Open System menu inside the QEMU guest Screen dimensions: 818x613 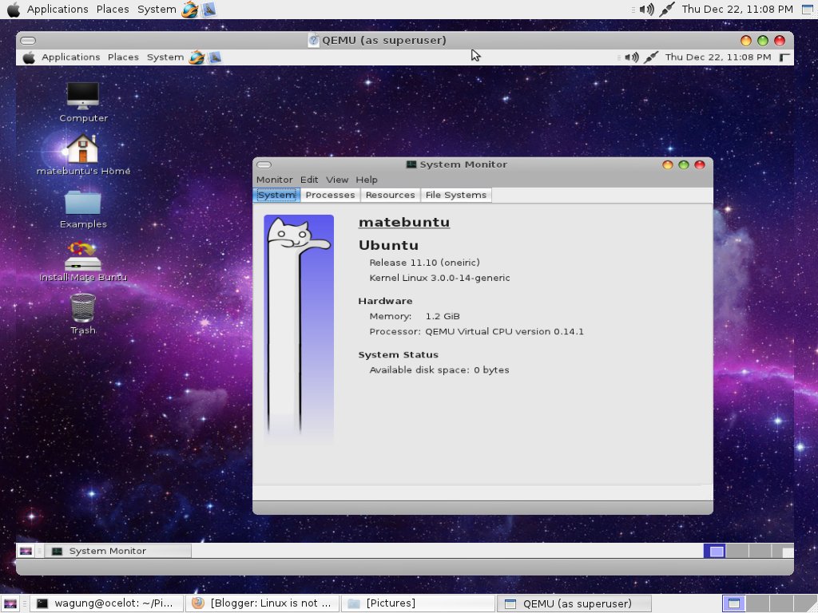click(165, 57)
